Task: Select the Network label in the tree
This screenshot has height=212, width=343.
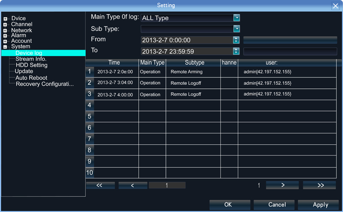Action: point(22,30)
